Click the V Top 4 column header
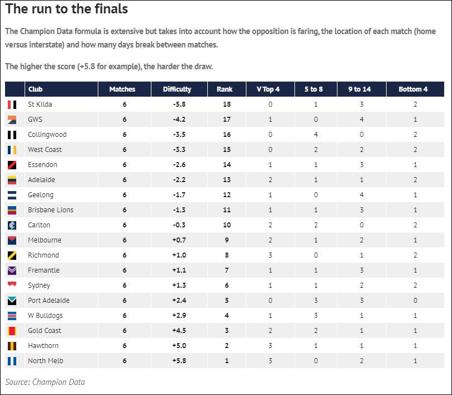 point(268,89)
